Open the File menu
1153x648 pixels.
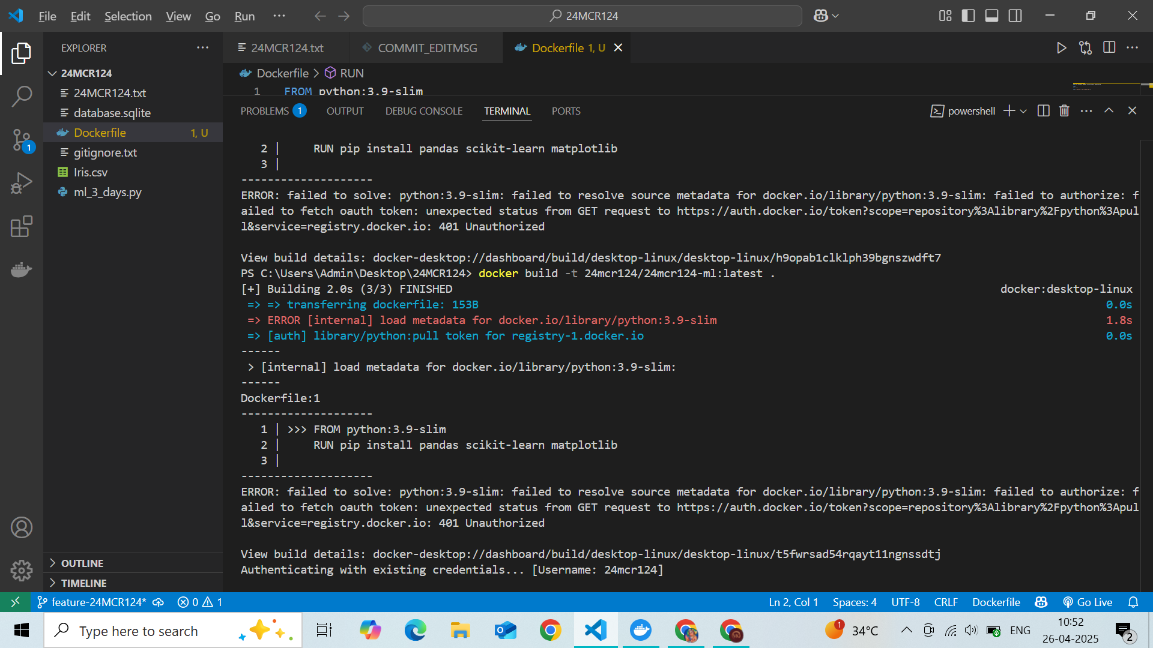[47, 16]
